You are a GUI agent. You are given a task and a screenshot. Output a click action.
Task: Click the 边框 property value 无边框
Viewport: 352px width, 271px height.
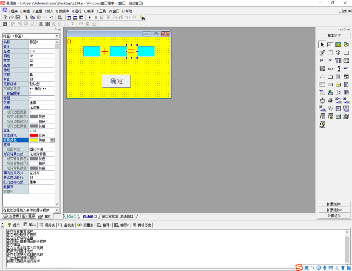tap(42, 107)
